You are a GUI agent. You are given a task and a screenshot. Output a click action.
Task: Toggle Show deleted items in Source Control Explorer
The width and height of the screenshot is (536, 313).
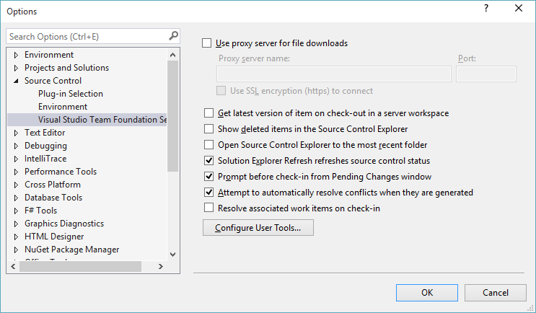pos(209,129)
